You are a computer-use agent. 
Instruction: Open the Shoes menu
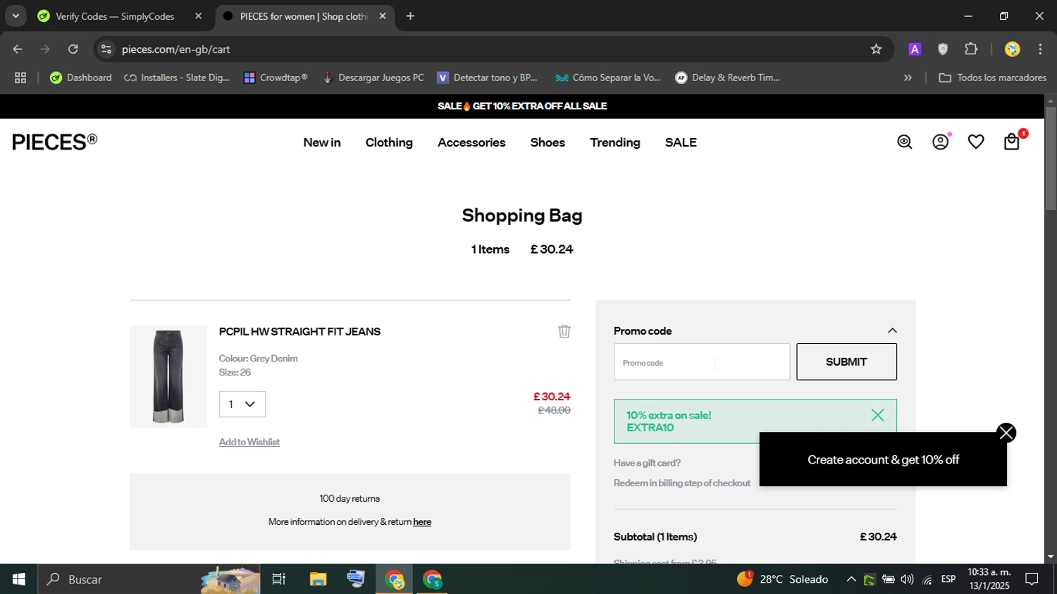pyautogui.click(x=548, y=142)
